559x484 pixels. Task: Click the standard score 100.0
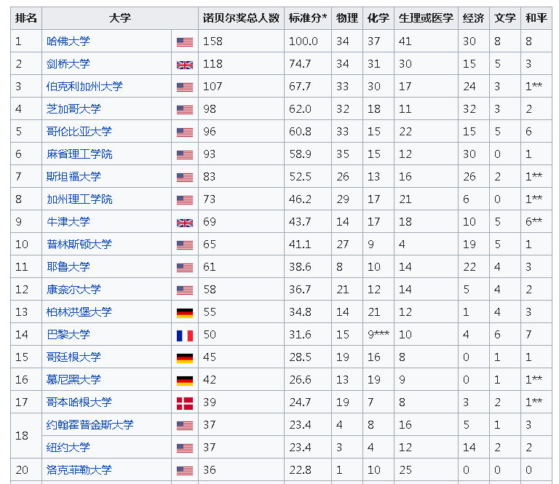click(x=303, y=41)
